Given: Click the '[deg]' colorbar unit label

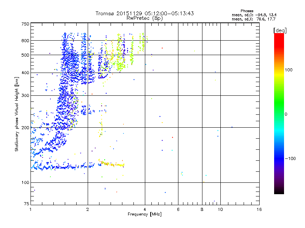Looking at the screenshot, I should point(280,30).
